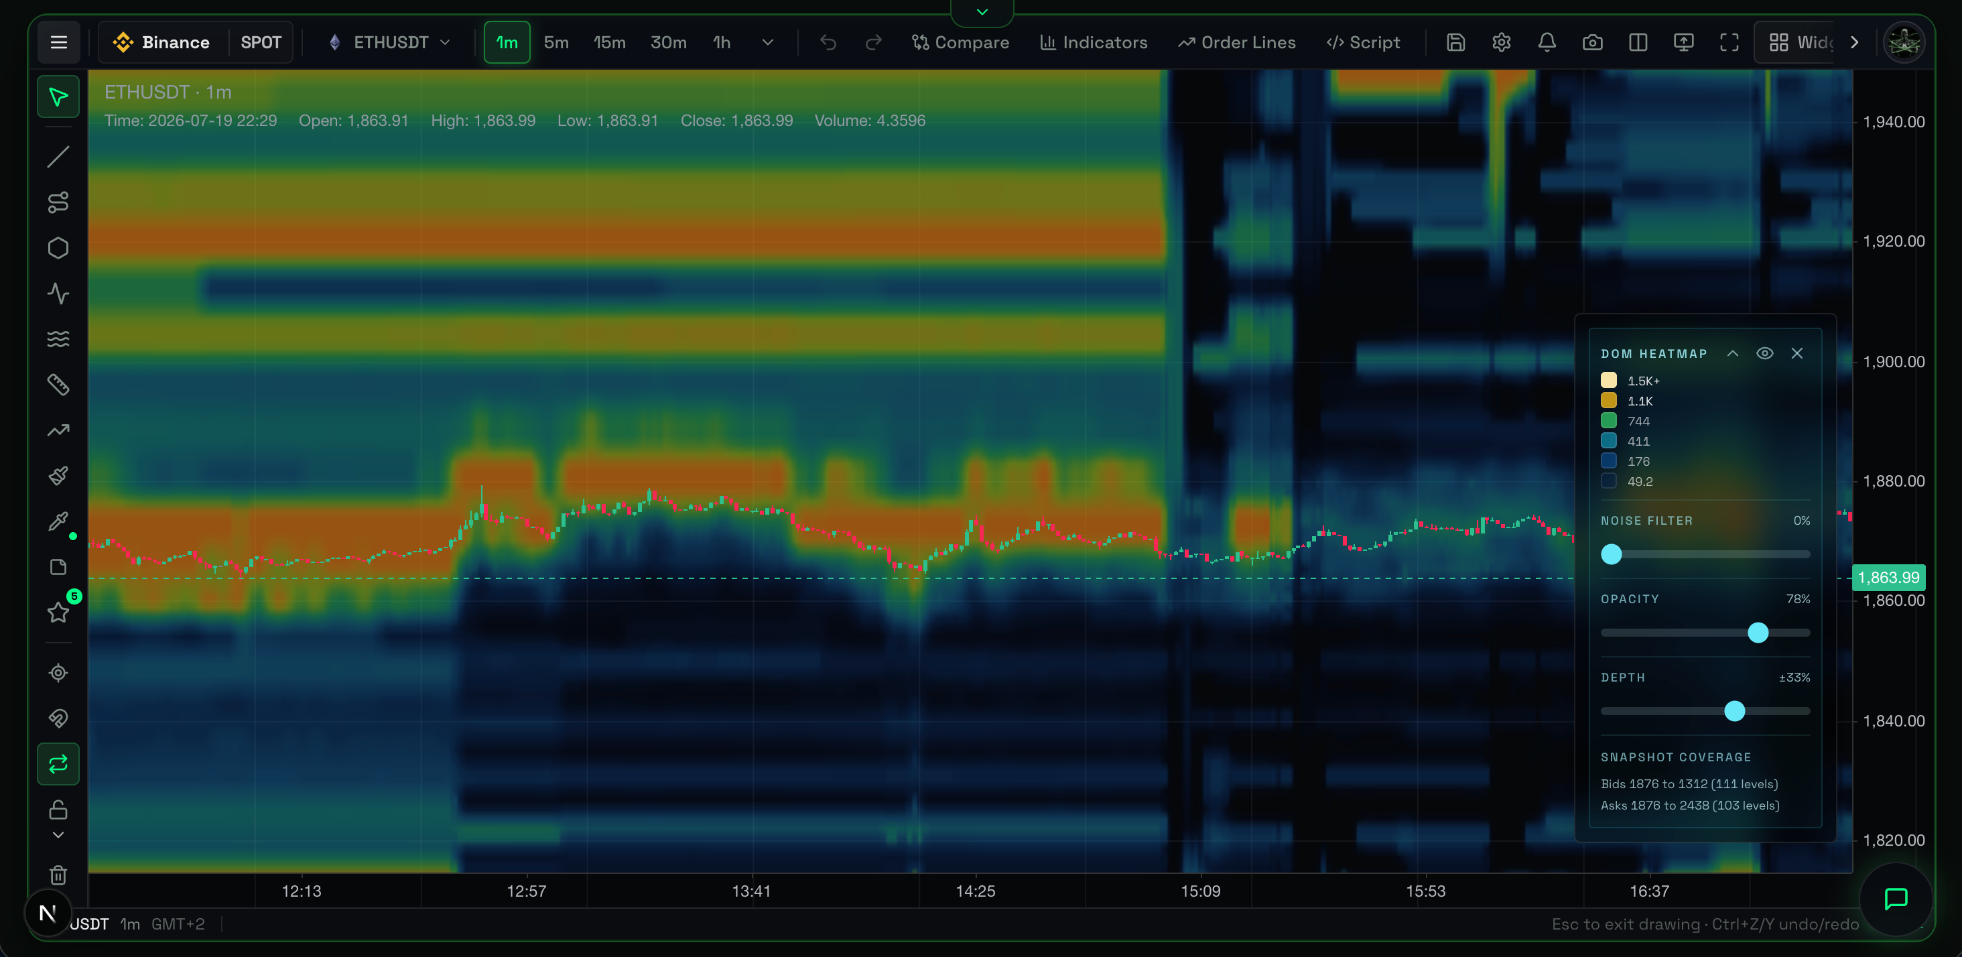Open the Script editor
The width and height of the screenshot is (1962, 957).
coord(1364,43)
